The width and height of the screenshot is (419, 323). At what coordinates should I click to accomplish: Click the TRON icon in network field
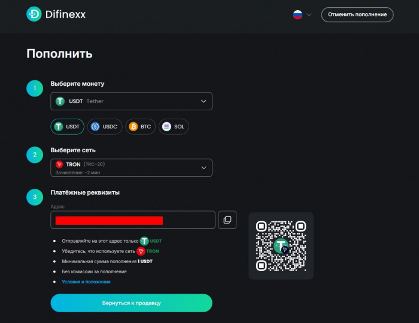click(x=59, y=164)
